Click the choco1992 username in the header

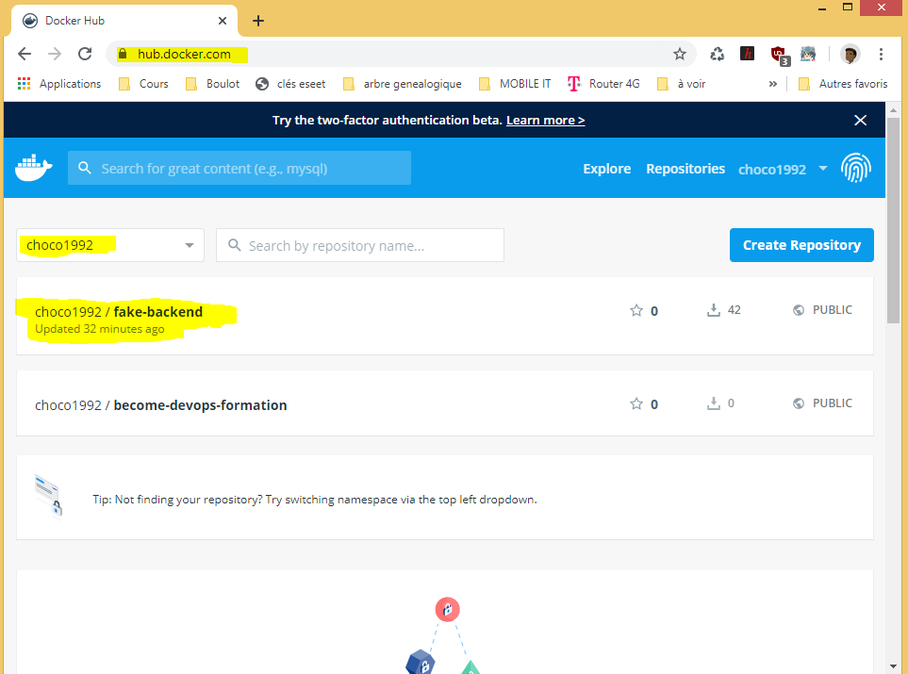tap(772, 169)
